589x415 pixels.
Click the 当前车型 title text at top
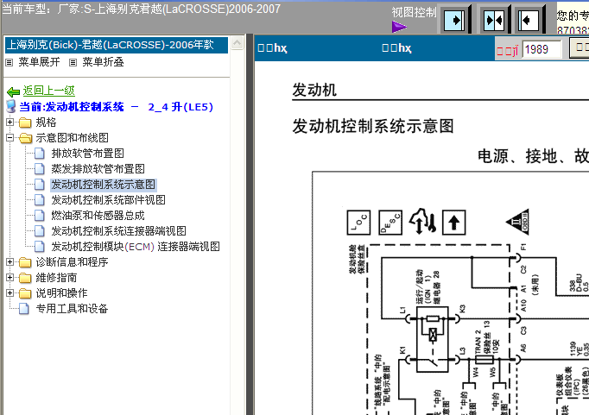(142, 9)
